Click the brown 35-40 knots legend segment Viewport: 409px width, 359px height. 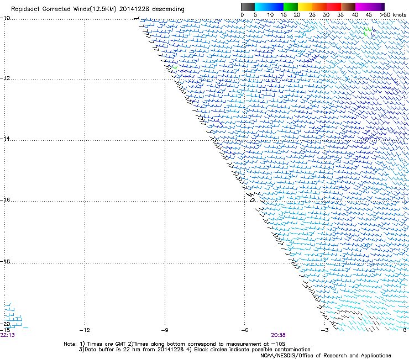tap(348, 7)
